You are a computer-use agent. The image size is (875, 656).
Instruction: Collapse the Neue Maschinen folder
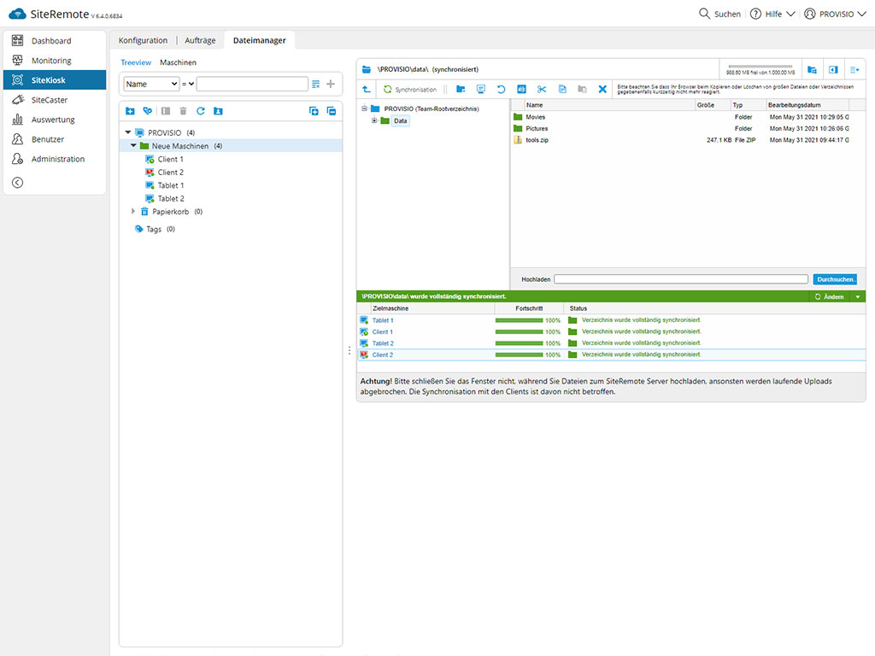coord(133,146)
